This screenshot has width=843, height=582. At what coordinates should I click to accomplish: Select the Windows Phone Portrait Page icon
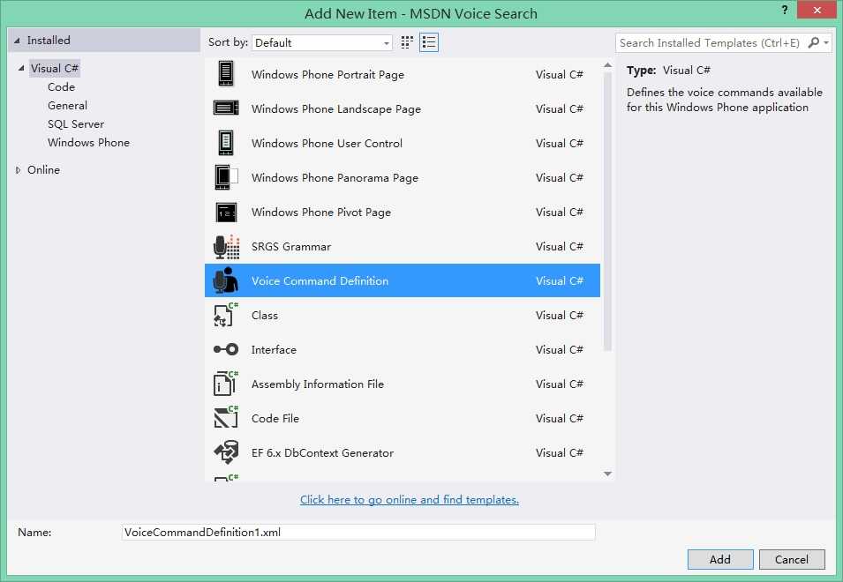[226, 74]
